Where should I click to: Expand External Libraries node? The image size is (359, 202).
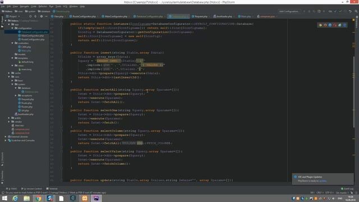point(6,137)
